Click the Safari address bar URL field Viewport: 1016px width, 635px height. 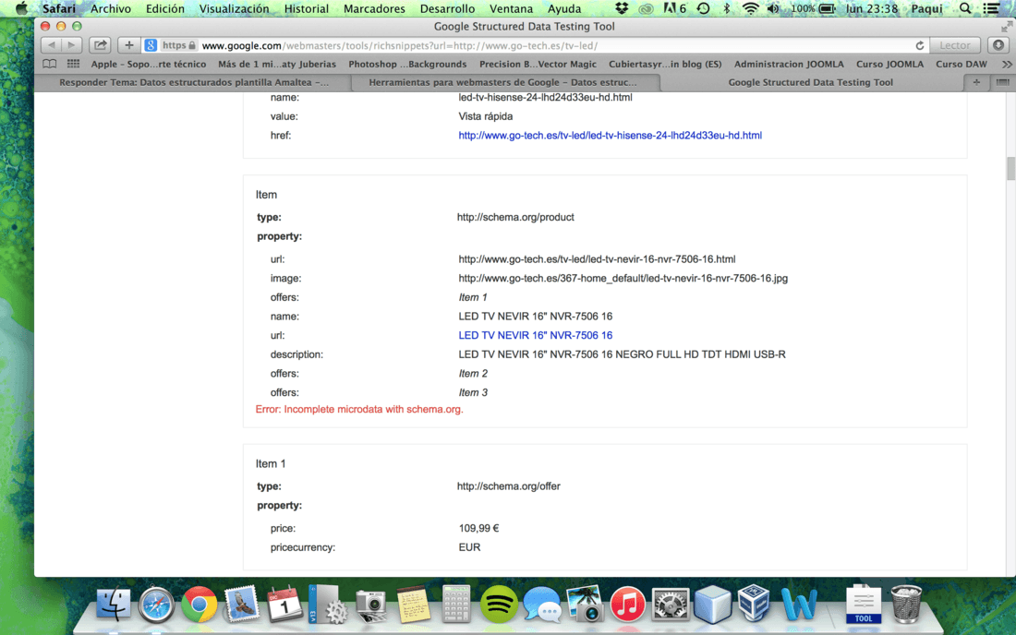coord(535,45)
